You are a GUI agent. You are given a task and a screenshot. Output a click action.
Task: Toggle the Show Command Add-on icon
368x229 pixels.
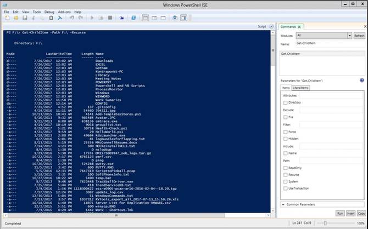[184, 18]
